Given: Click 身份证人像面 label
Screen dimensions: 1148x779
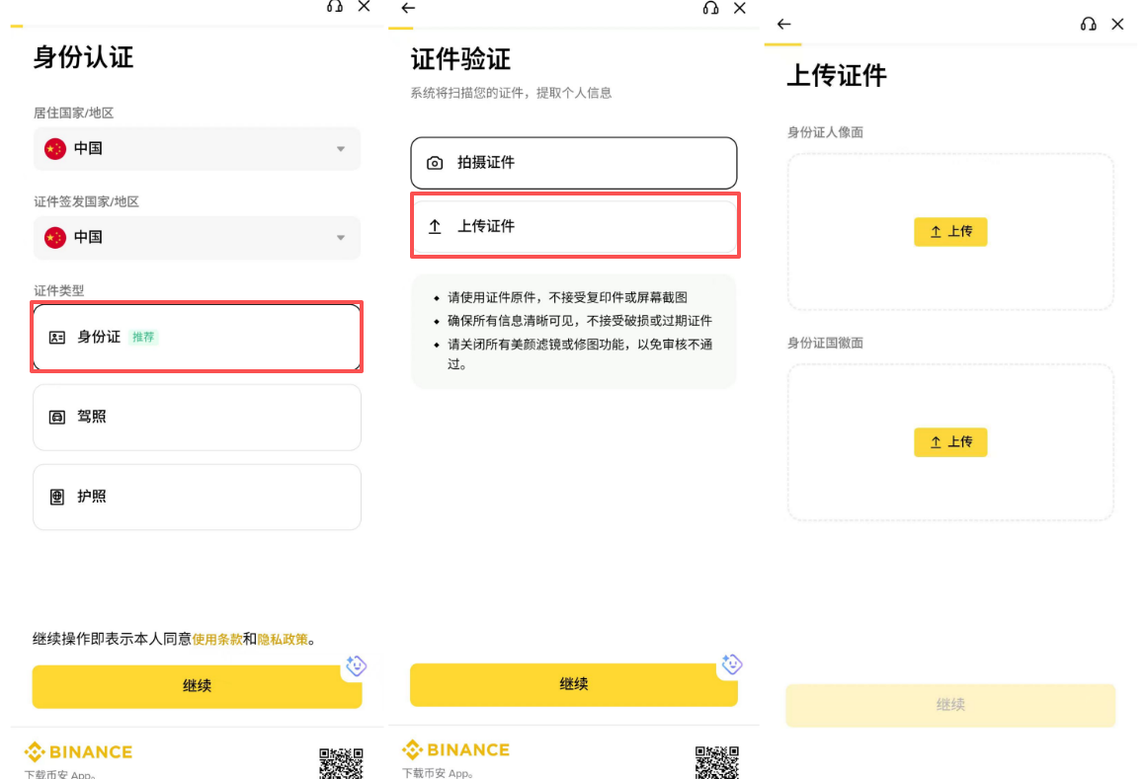Looking at the screenshot, I should coord(825,132).
